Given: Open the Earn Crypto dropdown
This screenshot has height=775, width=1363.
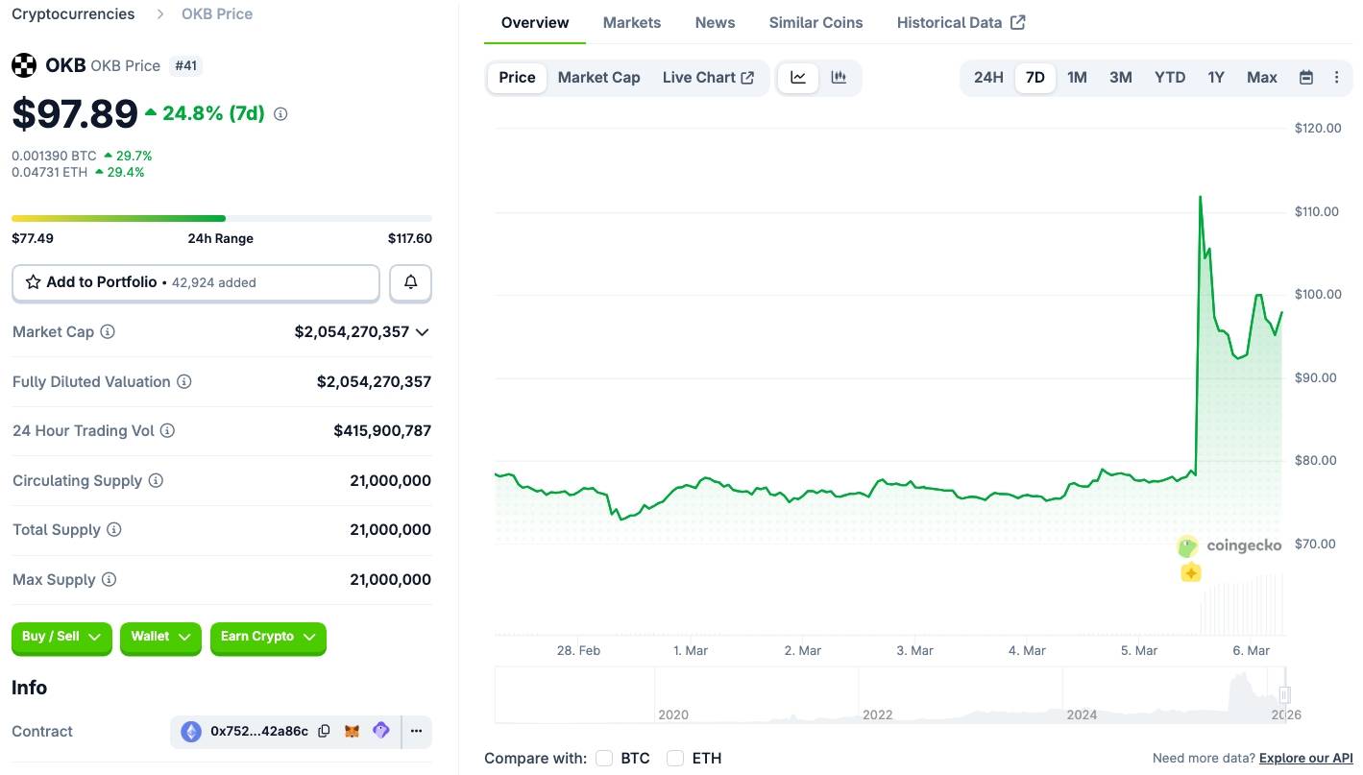Looking at the screenshot, I should coord(268,636).
